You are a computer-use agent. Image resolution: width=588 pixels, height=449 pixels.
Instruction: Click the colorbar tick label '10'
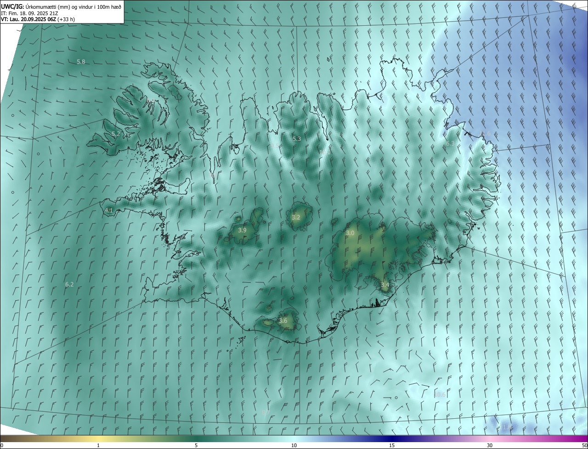pos(294,445)
